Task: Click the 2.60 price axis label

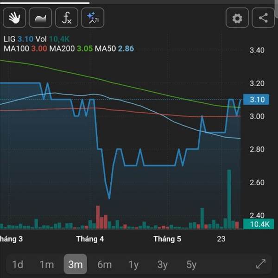Action: tap(257, 183)
